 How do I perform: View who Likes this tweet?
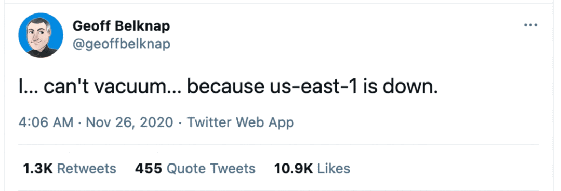[x=334, y=168]
